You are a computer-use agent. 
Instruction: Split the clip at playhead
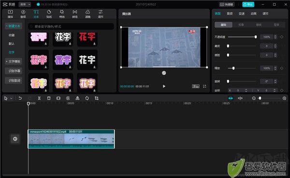point(39,98)
